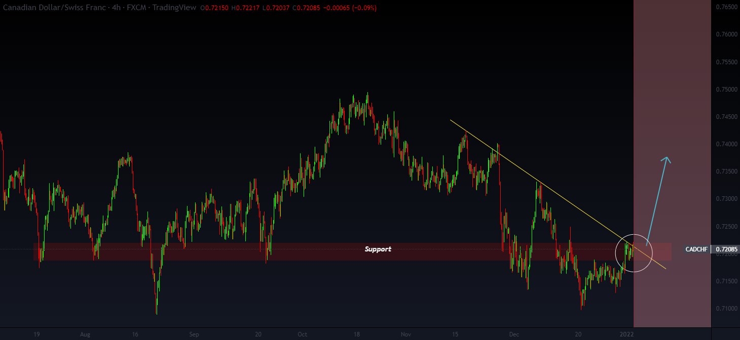Select the high value H0.72217

point(245,8)
